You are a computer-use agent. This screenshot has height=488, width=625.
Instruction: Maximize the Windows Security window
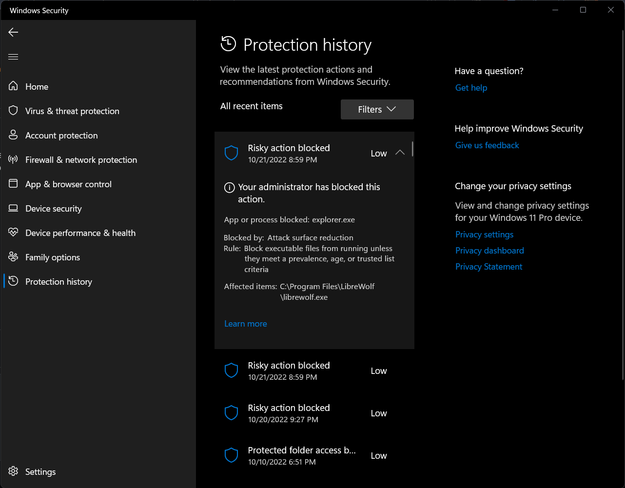click(x=583, y=10)
